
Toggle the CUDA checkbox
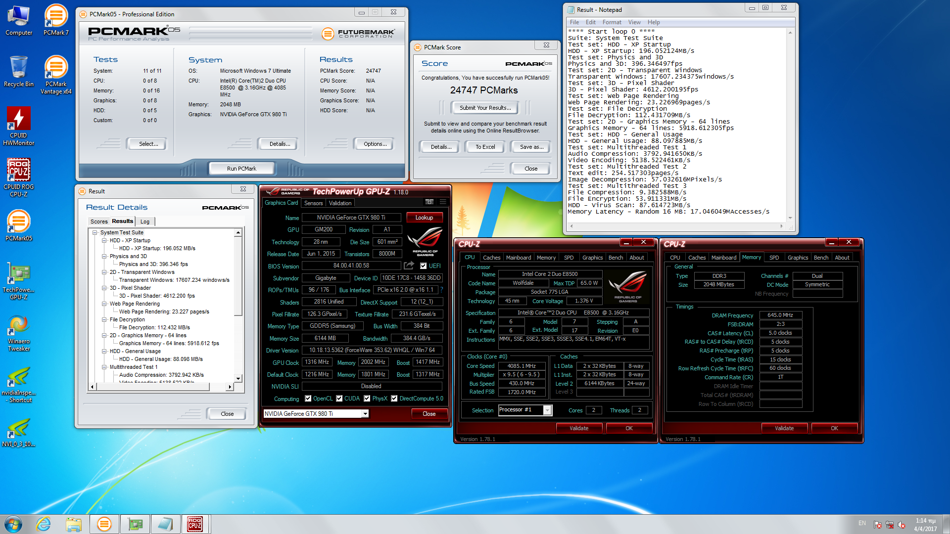(339, 399)
